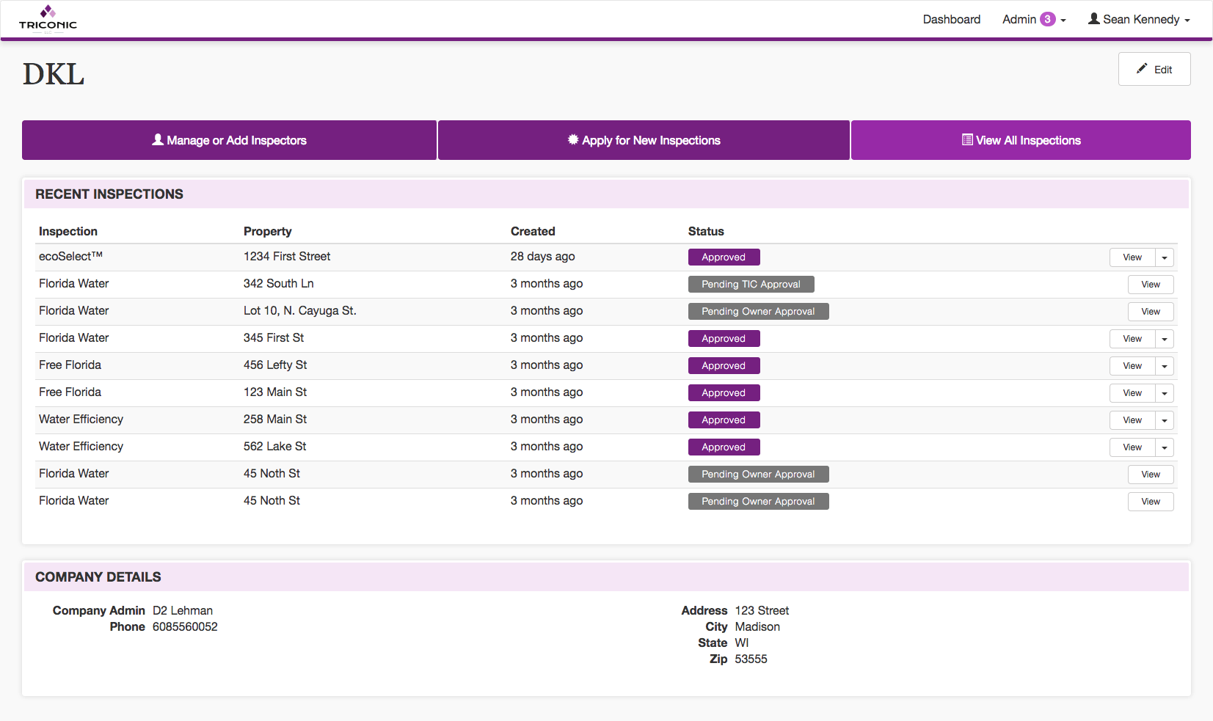Open the Dashboard page
This screenshot has height=721, width=1213.
click(x=951, y=19)
